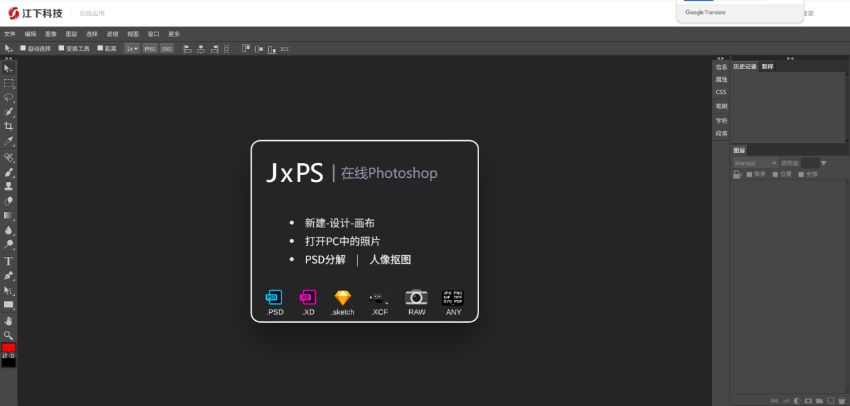The height and width of the screenshot is (406, 850).
Task: Add a layer mask from the panel footer
Action: pos(808,401)
